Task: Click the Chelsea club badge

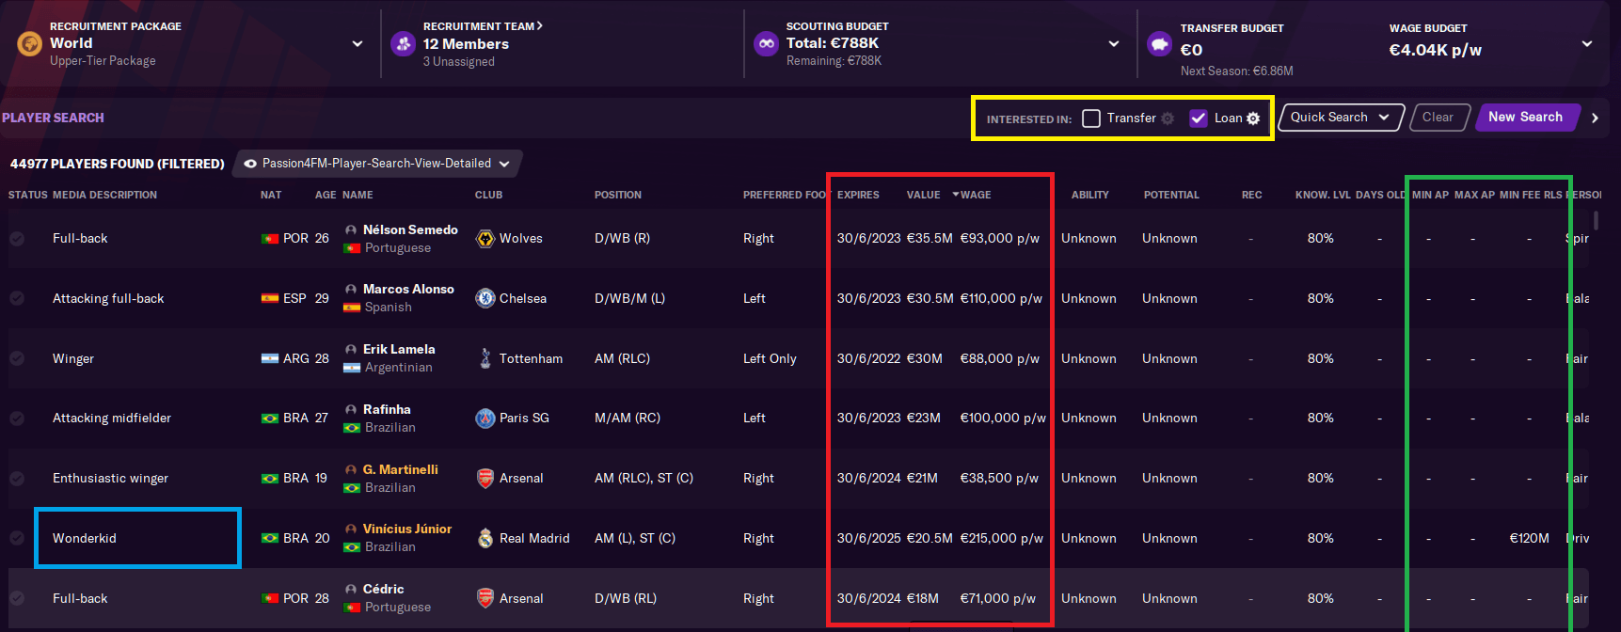Action: tap(485, 298)
